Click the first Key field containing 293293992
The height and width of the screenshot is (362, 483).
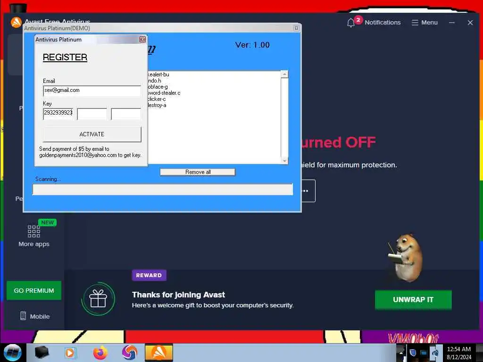point(58,113)
